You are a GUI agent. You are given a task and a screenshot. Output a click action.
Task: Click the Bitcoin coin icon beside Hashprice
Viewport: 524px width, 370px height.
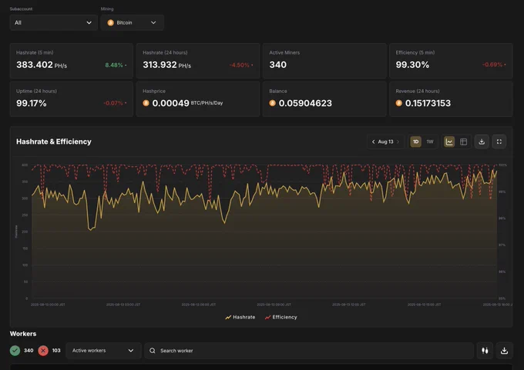pyautogui.click(x=146, y=103)
